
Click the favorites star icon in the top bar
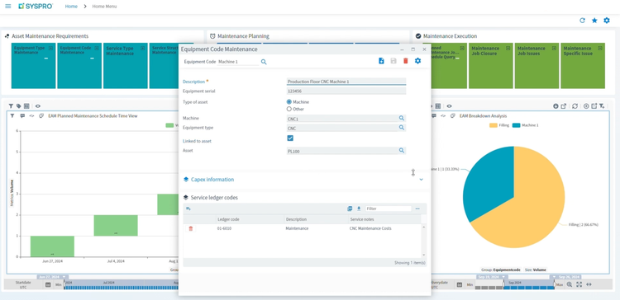click(x=594, y=21)
